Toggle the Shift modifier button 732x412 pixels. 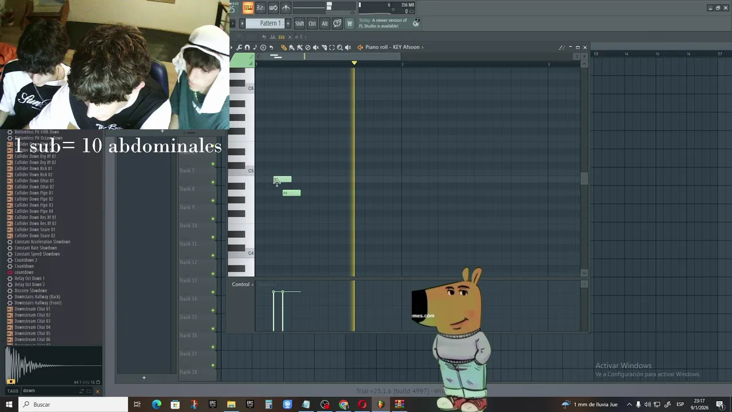(x=299, y=23)
